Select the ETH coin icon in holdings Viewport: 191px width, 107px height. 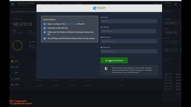12,73
